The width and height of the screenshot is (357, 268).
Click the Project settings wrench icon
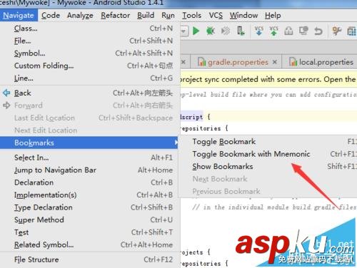click(337, 31)
